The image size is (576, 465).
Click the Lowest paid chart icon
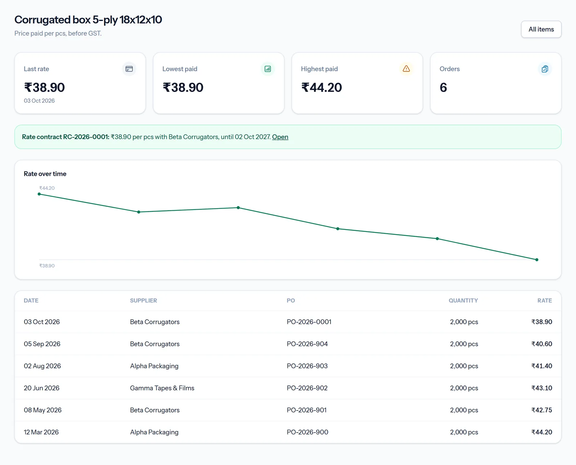coord(268,69)
